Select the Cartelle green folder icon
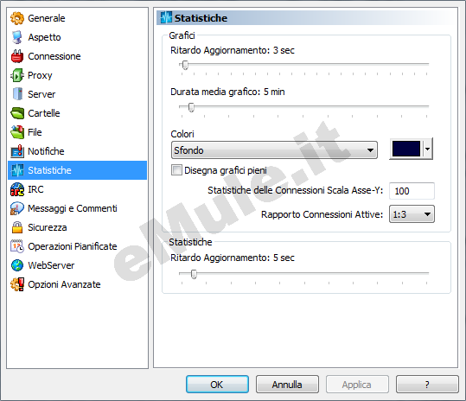This screenshot has width=466, height=401. (17, 113)
